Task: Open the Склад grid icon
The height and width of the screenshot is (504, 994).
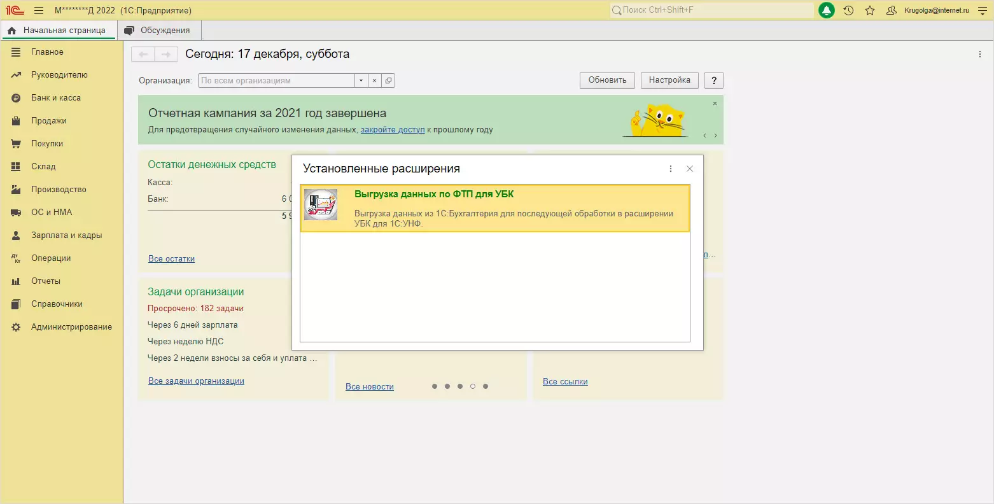Action: (x=17, y=167)
